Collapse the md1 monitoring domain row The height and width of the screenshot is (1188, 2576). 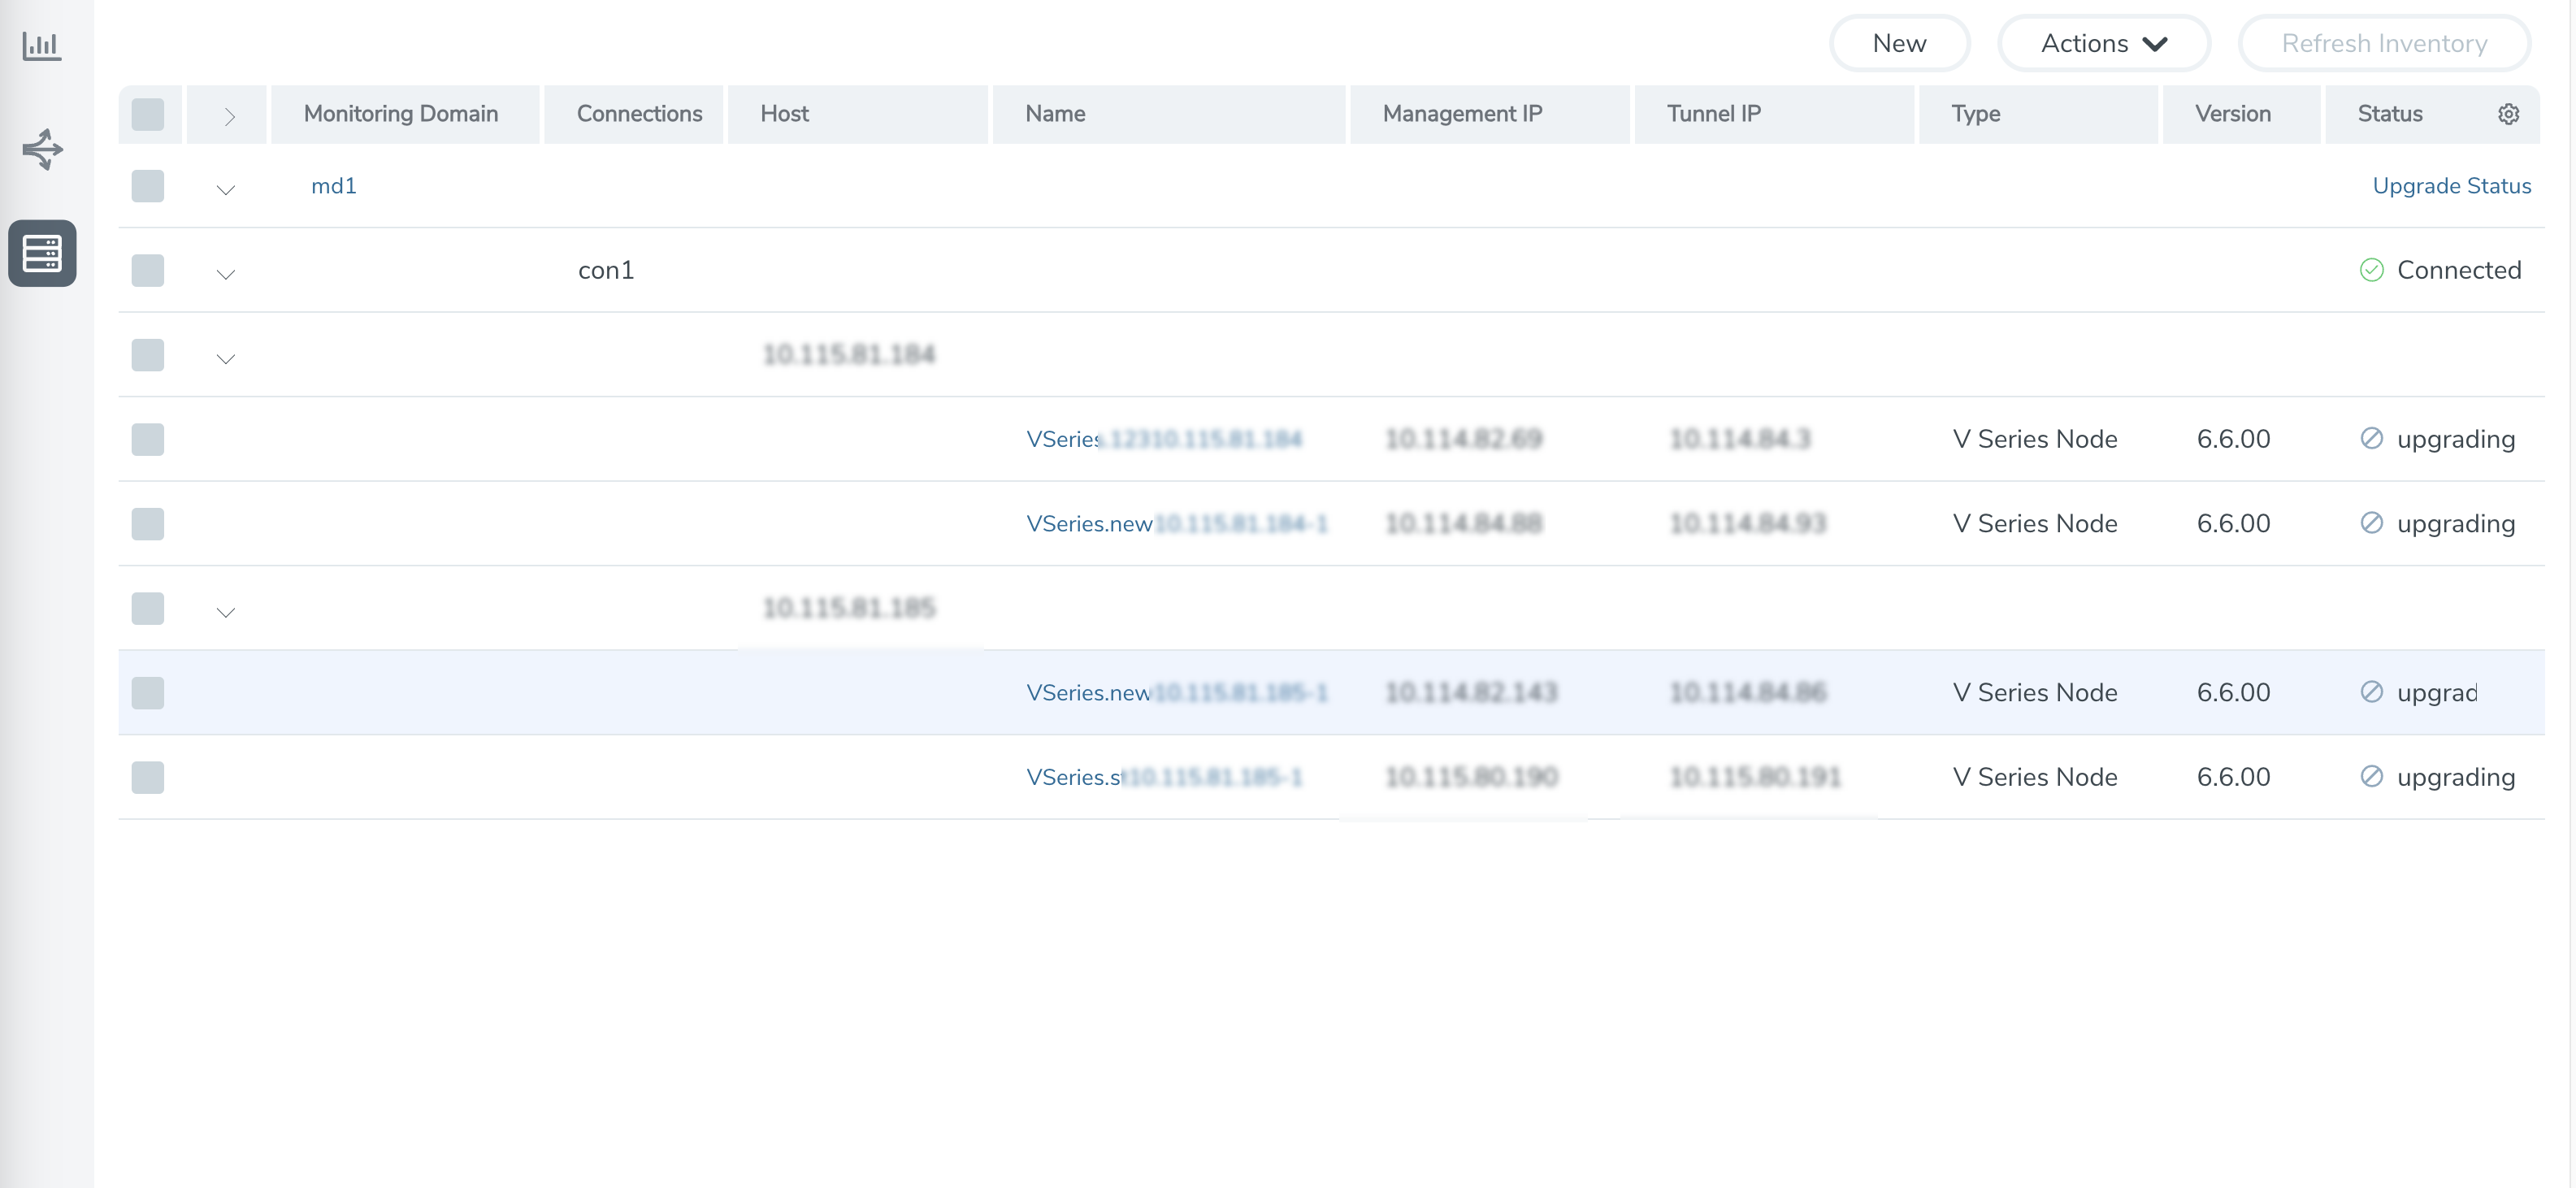[x=226, y=189]
